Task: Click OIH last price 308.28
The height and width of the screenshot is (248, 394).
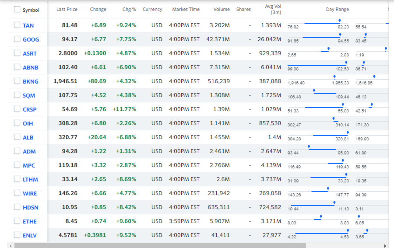Action: click(x=68, y=123)
